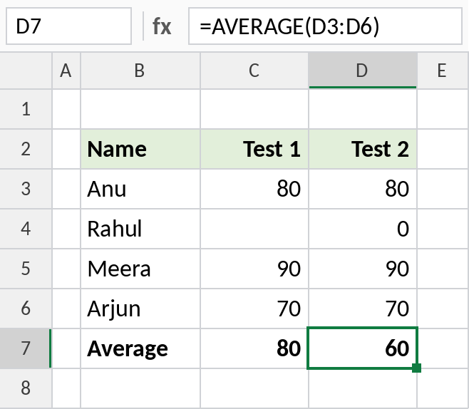Select Arjun's Test 1 score 70
469x409 pixels.
(x=254, y=309)
